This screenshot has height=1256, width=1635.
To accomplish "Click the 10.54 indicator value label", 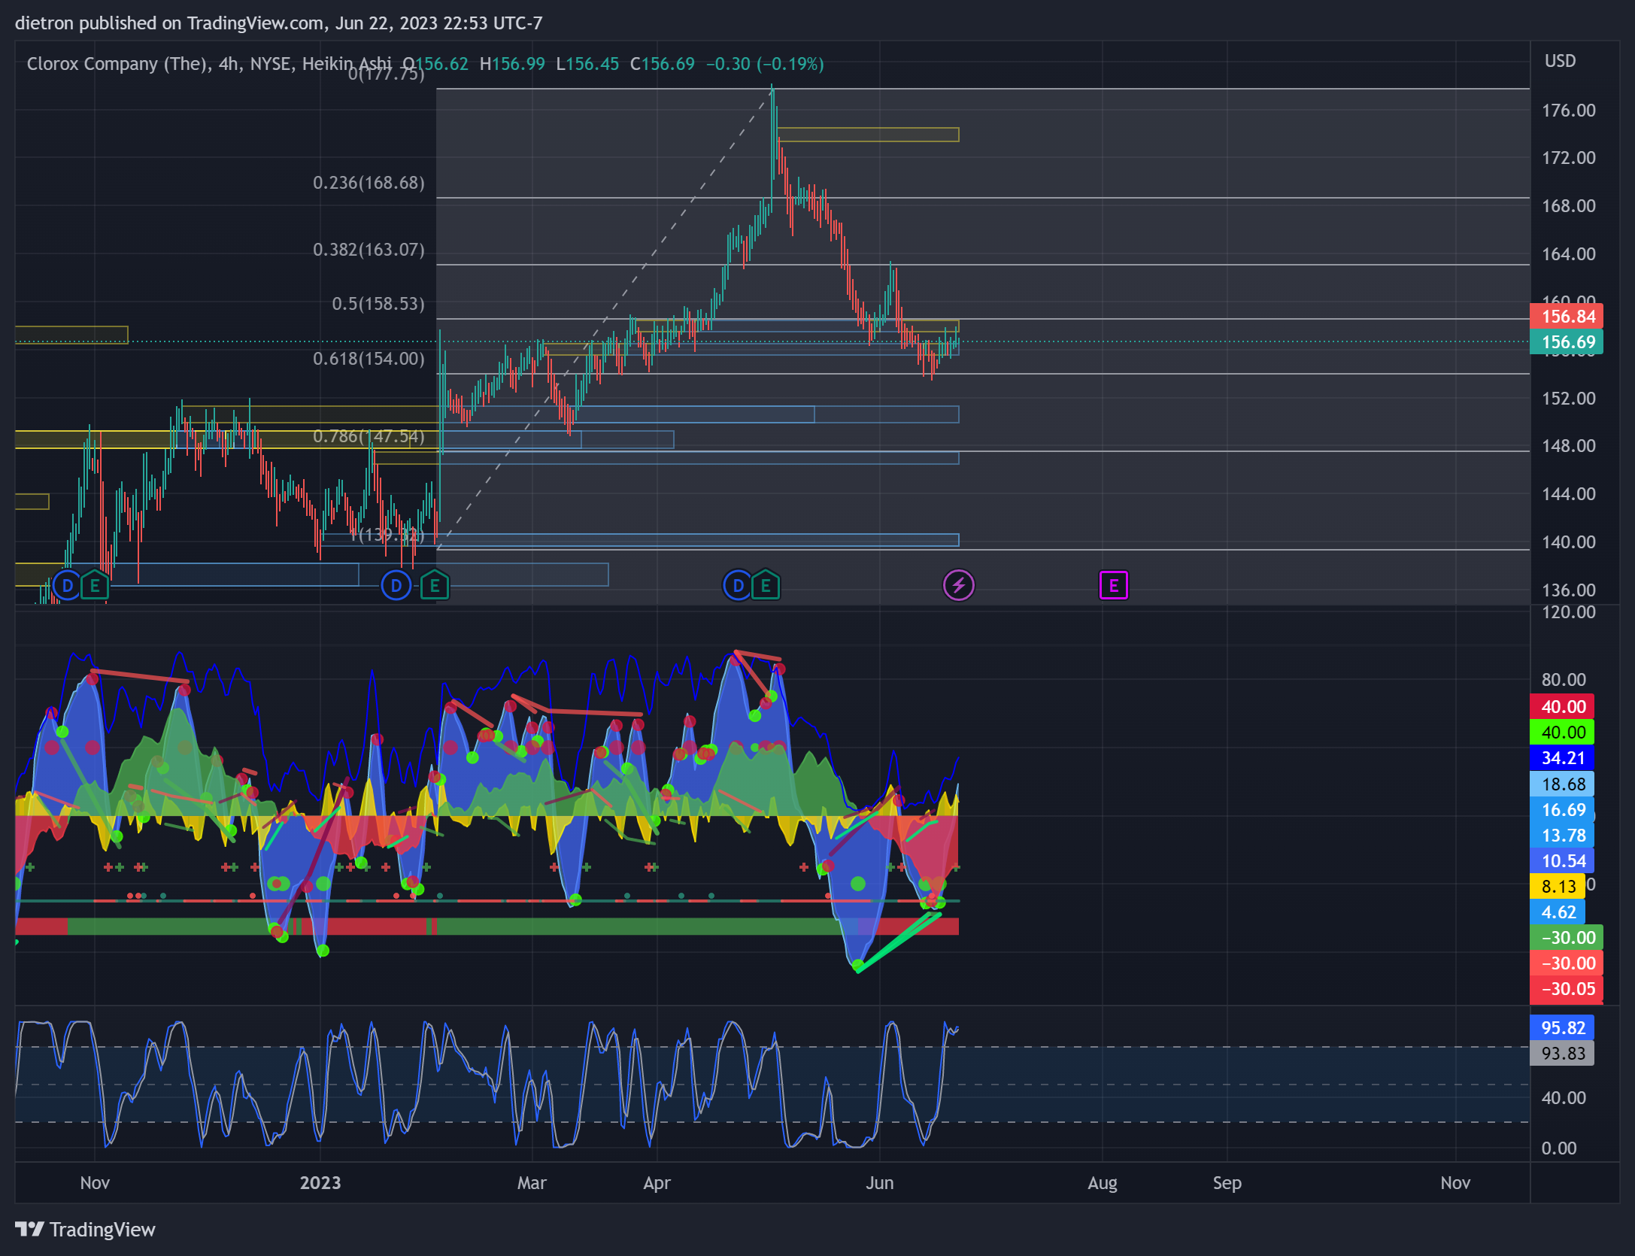I will (1563, 861).
